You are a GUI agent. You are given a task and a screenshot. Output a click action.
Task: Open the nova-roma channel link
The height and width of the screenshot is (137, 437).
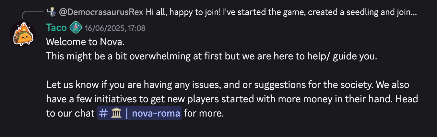tap(155, 114)
